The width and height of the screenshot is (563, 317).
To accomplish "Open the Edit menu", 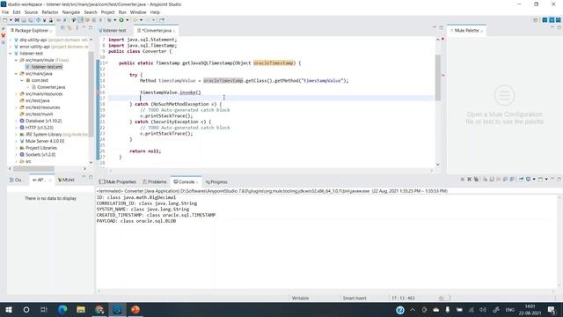I will click(17, 12).
